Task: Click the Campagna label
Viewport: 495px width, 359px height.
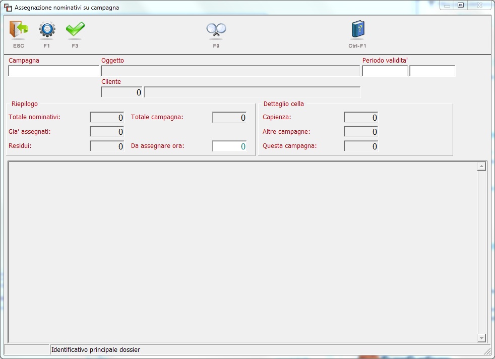Action: click(24, 61)
